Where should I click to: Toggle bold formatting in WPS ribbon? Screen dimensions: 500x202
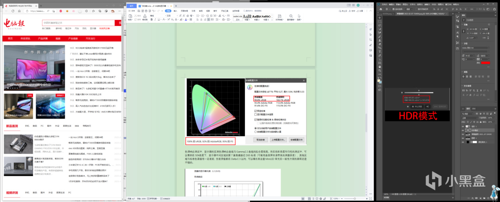tap(151, 19)
